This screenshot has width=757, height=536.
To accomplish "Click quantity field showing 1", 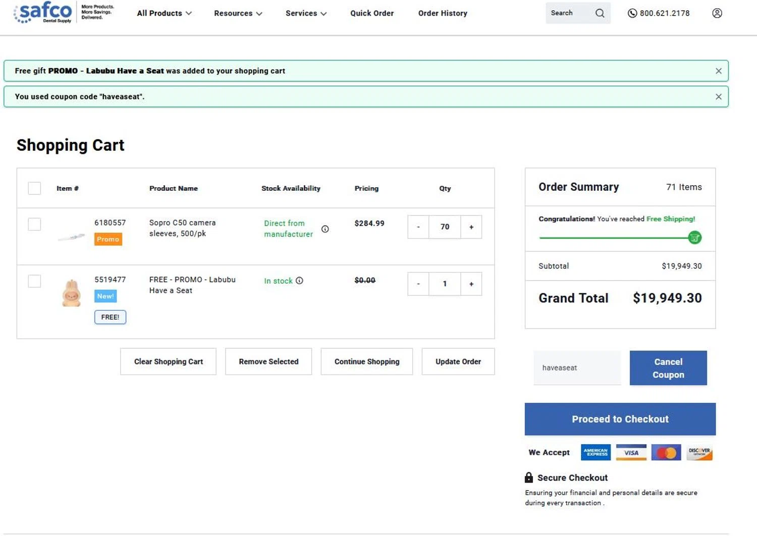I will pyautogui.click(x=445, y=284).
